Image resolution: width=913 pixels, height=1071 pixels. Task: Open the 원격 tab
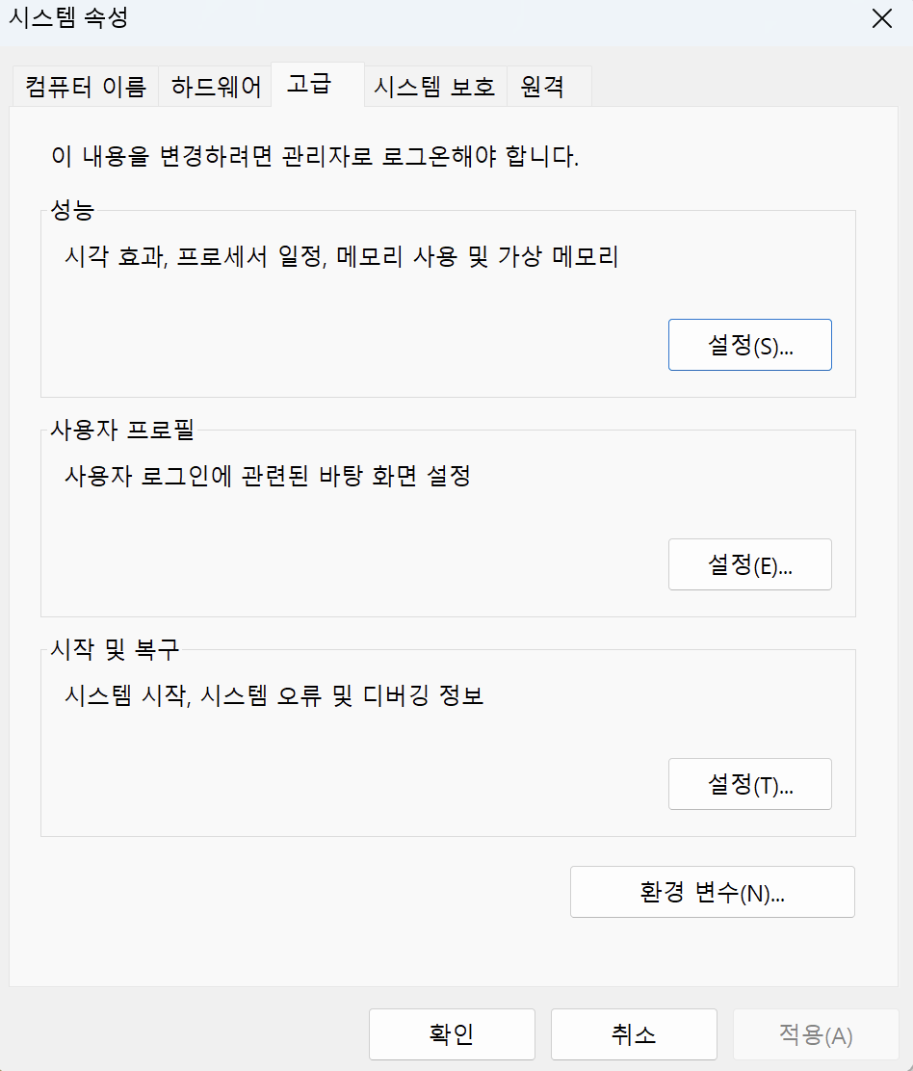tap(548, 86)
